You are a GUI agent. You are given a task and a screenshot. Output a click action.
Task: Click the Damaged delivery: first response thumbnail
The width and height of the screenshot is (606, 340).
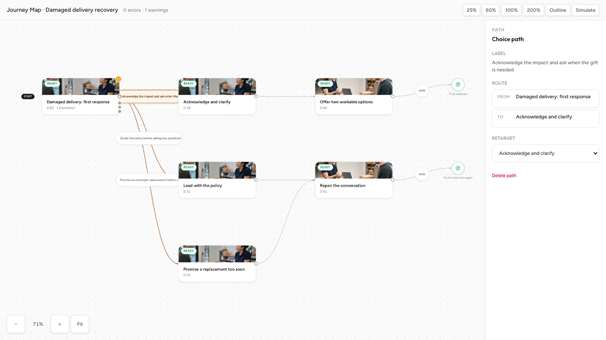tap(81, 86)
